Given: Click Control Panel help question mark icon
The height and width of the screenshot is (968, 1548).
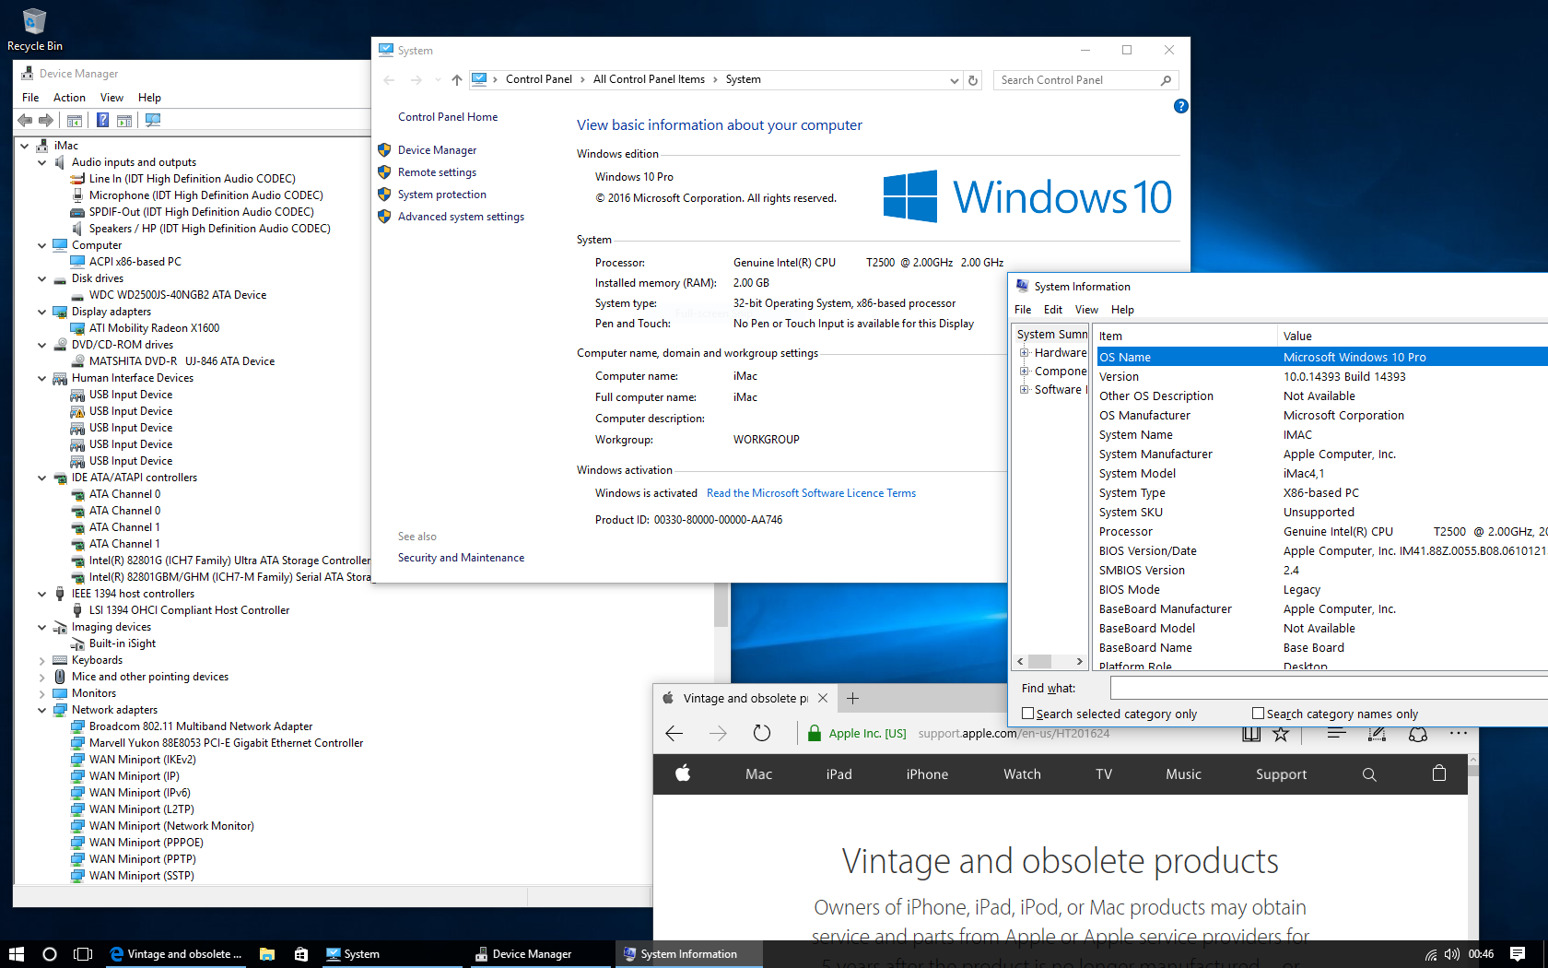Looking at the screenshot, I should 1180,107.
